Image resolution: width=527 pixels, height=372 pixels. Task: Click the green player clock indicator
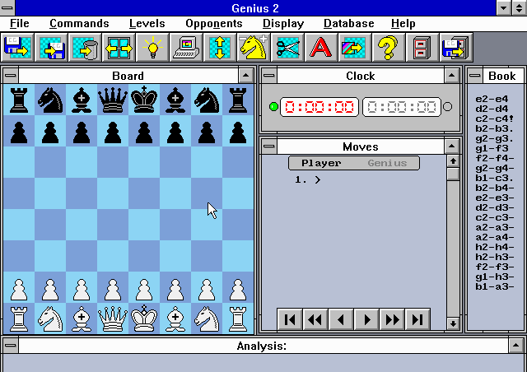[273, 107]
